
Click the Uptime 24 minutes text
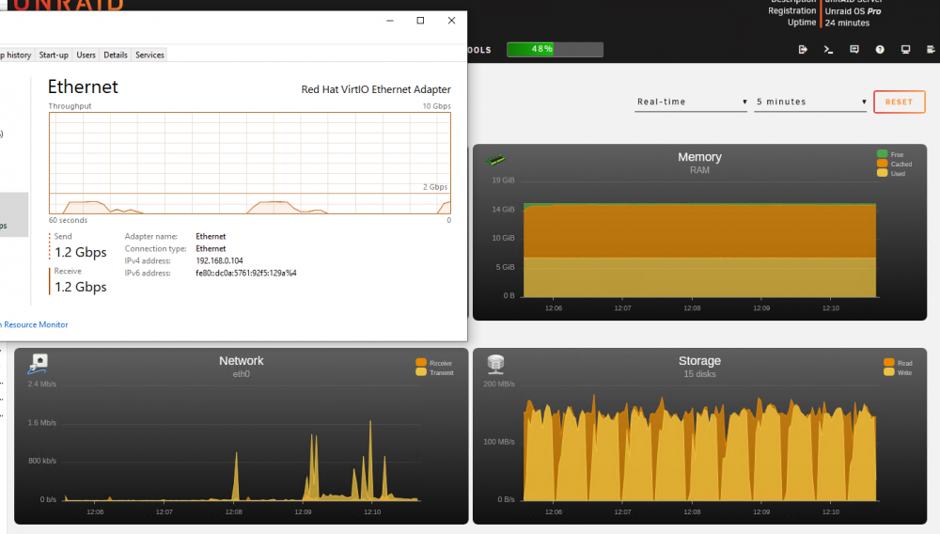[847, 23]
